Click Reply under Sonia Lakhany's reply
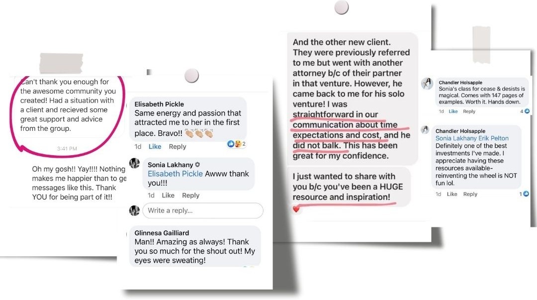This screenshot has width=537, height=300. 190,195
